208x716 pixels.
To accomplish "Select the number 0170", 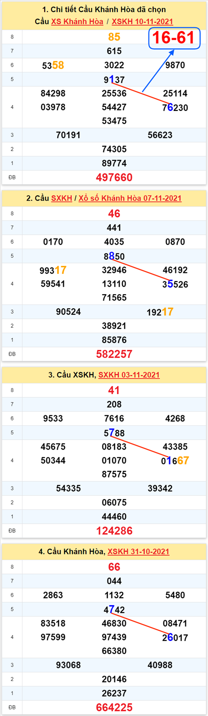I will coord(53,242).
